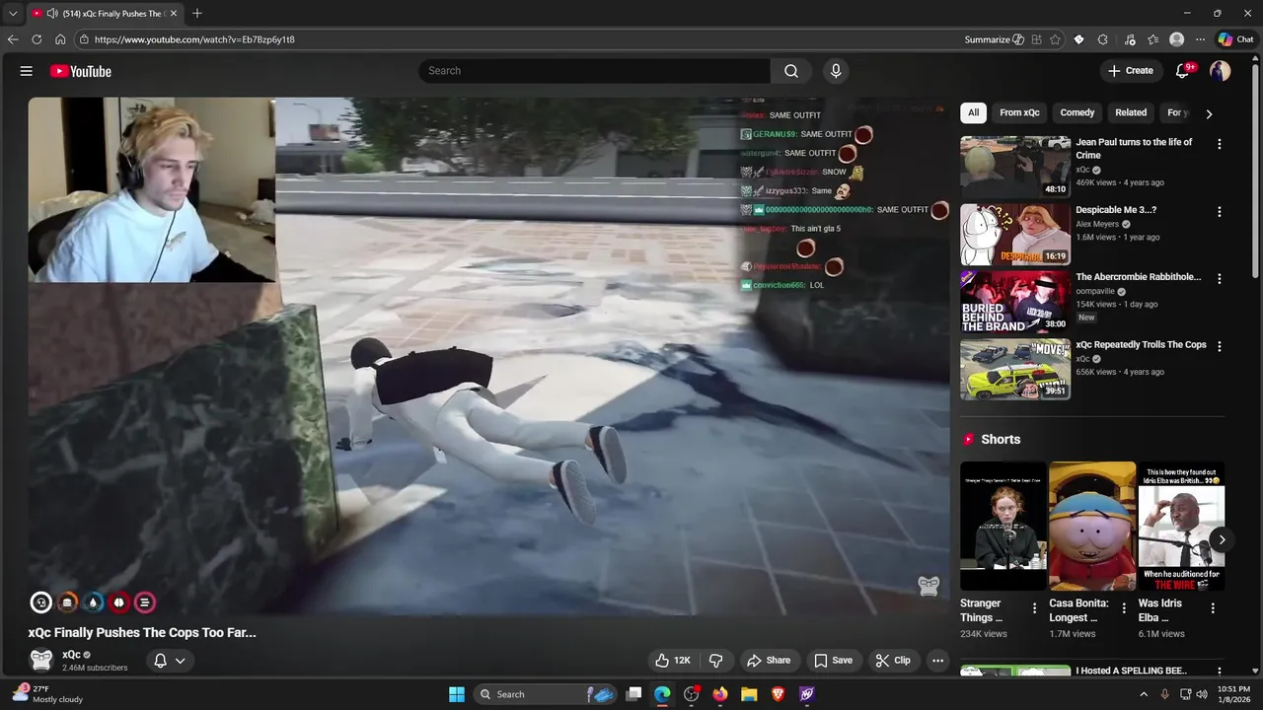The height and width of the screenshot is (710, 1263).
Task: Like the video with thumbs up
Action: tap(673, 661)
